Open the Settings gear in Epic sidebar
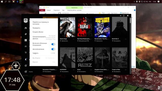Image resolution: width=162 pixels, height=91 pixels. [26, 65]
